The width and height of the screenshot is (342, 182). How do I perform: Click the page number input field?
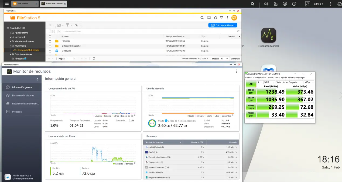69,58
